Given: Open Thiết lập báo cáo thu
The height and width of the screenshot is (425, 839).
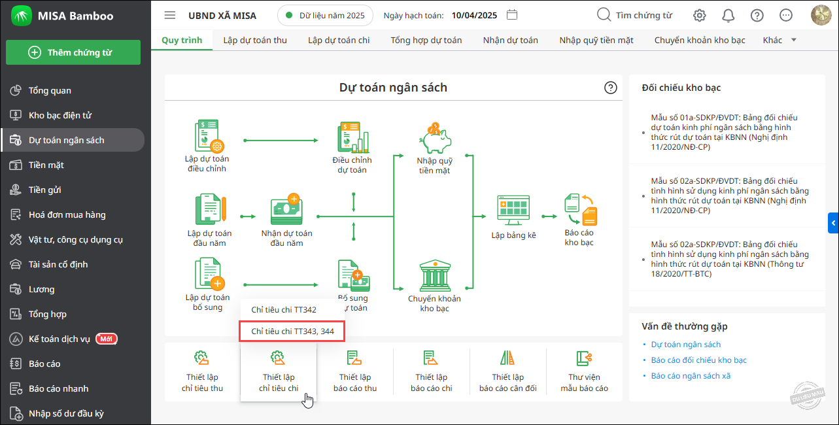Looking at the screenshot, I should pyautogui.click(x=355, y=371).
